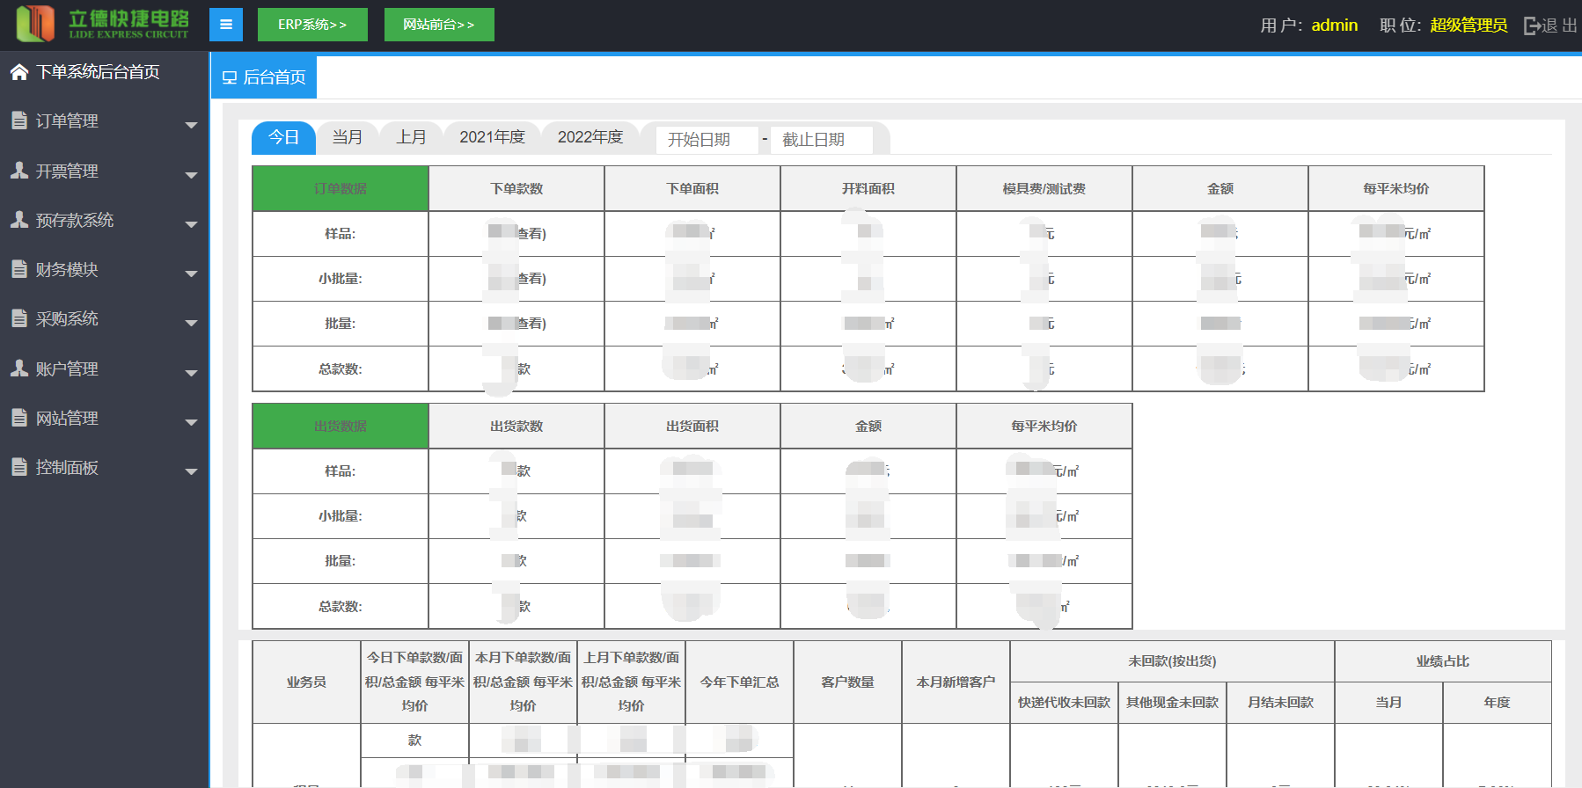Click the 开始日期 input field

(707, 140)
